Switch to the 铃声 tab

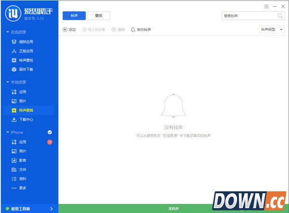(74, 16)
